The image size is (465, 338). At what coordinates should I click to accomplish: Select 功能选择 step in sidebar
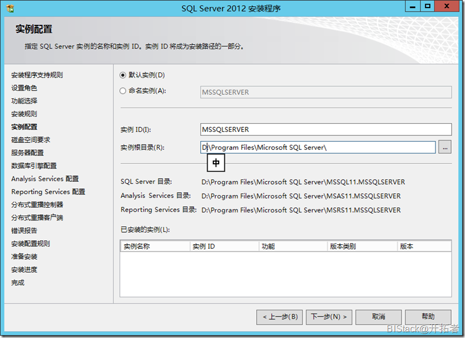(x=24, y=101)
